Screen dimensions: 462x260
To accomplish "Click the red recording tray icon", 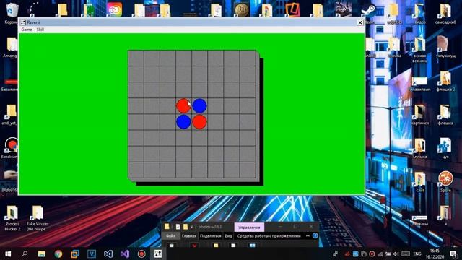I will pos(372,253).
